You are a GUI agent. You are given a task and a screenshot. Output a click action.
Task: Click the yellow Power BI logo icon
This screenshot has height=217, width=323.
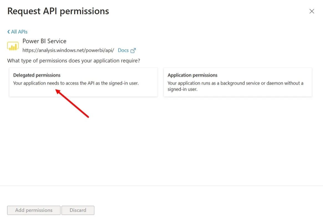(x=13, y=46)
